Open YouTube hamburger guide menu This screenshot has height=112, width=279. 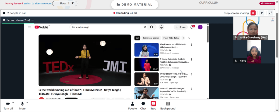tap(29, 27)
